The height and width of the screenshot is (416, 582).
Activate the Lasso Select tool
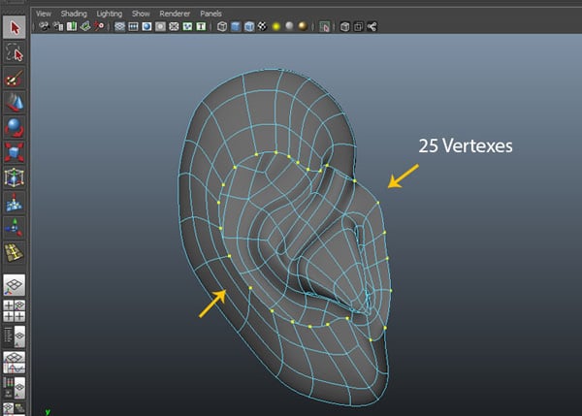[14, 52]
